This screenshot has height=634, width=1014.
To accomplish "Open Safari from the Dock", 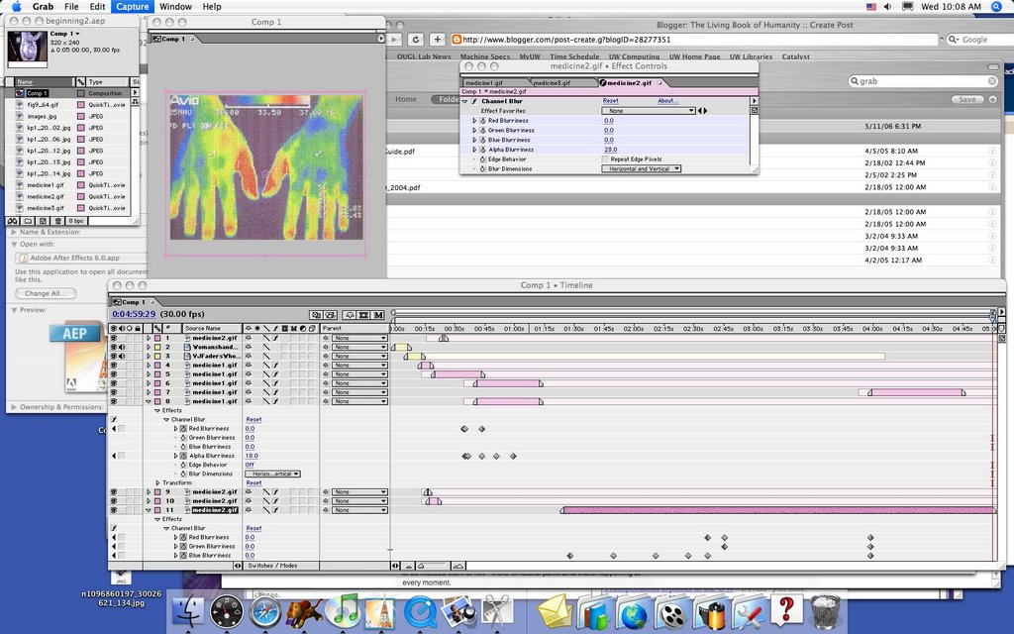I will coord(265,612).
